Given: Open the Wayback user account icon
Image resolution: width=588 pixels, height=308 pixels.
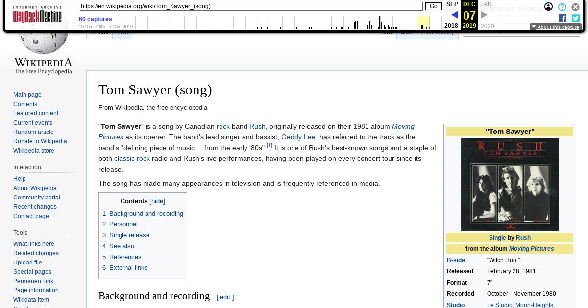Looking at the screenshot, I should (x=548, y=7).
